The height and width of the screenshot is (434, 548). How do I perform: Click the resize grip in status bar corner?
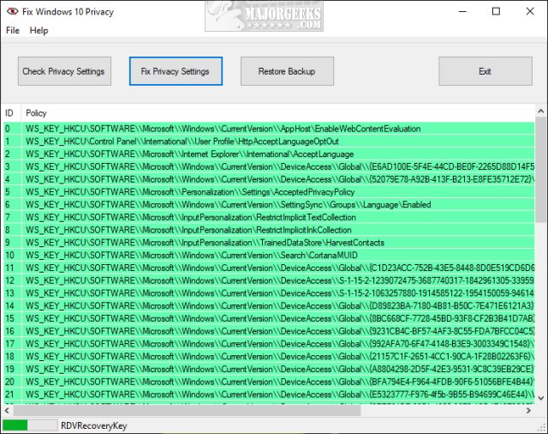point(542,428)
